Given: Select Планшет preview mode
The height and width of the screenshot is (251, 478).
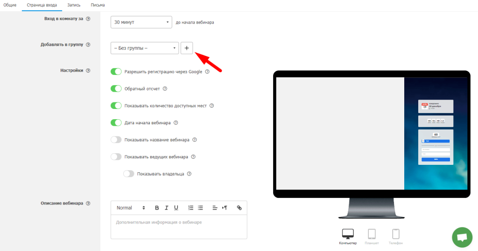Looking at the screenshot, I should (x=372, y=237).
